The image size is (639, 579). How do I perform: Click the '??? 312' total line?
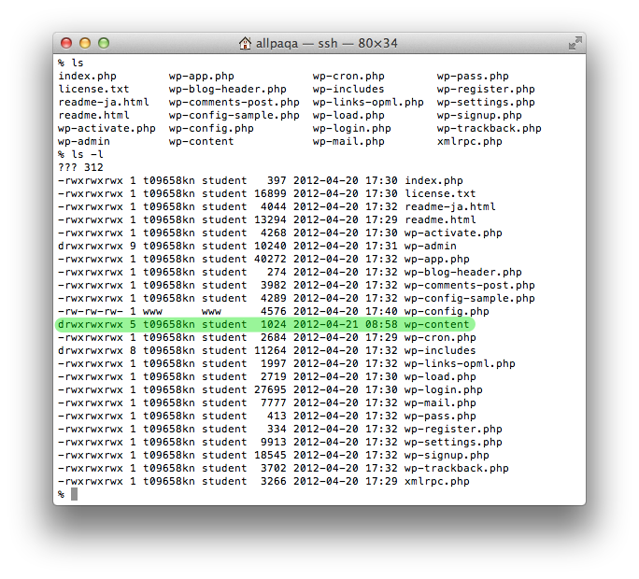click(x=80, y=167)
